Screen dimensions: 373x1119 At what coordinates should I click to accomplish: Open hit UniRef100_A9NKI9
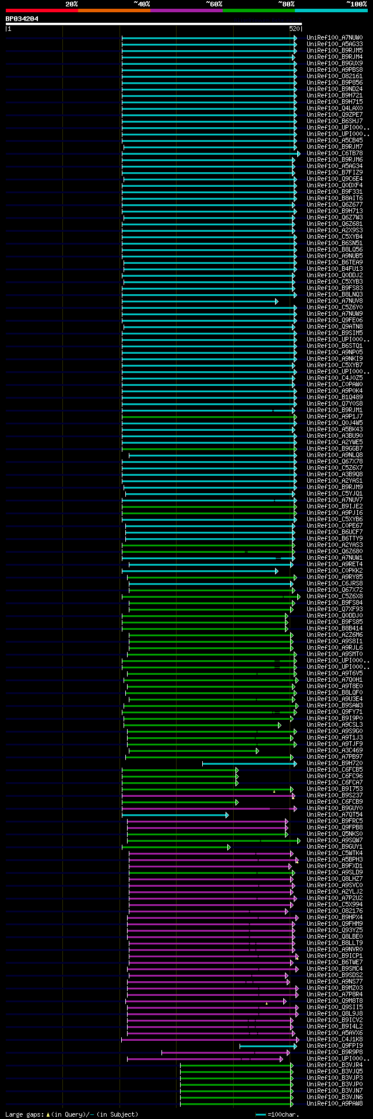click(335, 359)
